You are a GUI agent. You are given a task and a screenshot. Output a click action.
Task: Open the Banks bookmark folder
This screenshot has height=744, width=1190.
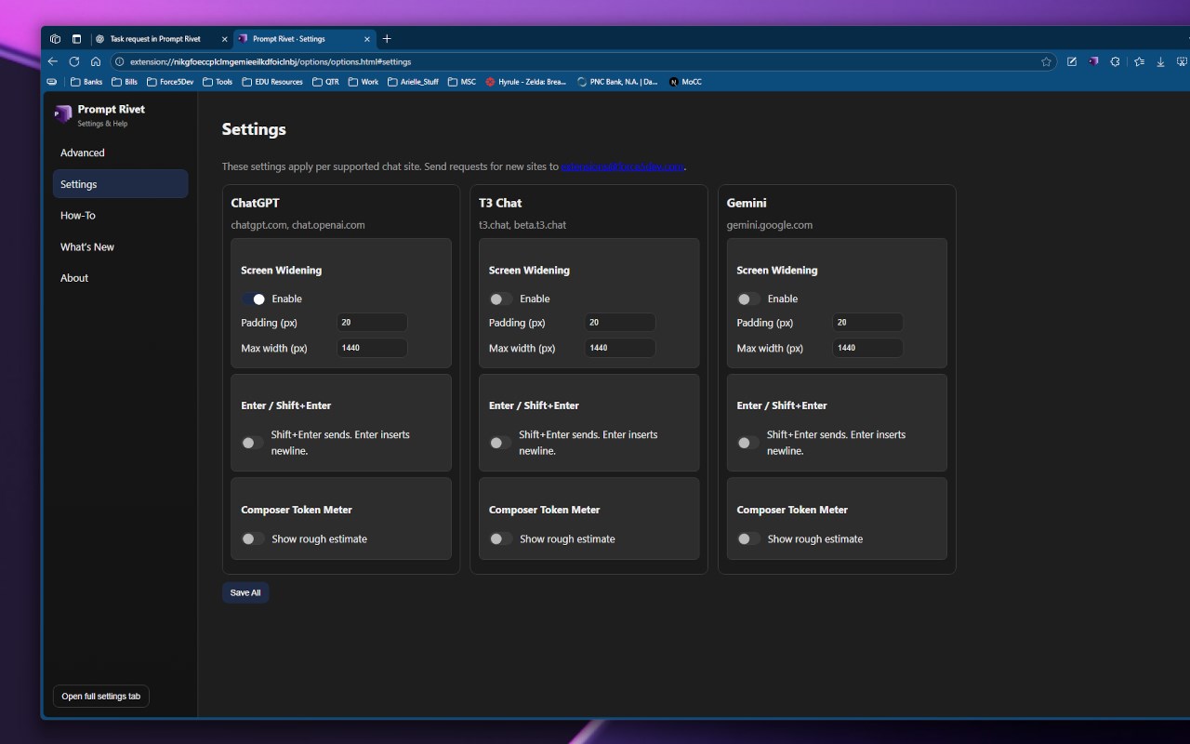pos(86,82)
